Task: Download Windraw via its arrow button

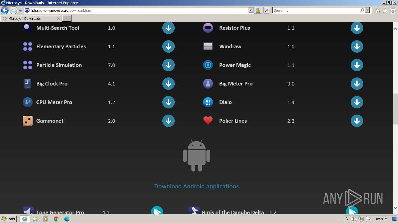Action: point(357,46)
